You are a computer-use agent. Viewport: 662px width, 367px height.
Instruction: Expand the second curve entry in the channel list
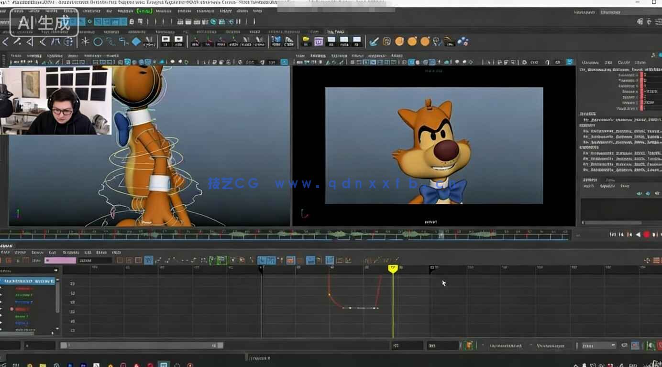tap(2, 295)
